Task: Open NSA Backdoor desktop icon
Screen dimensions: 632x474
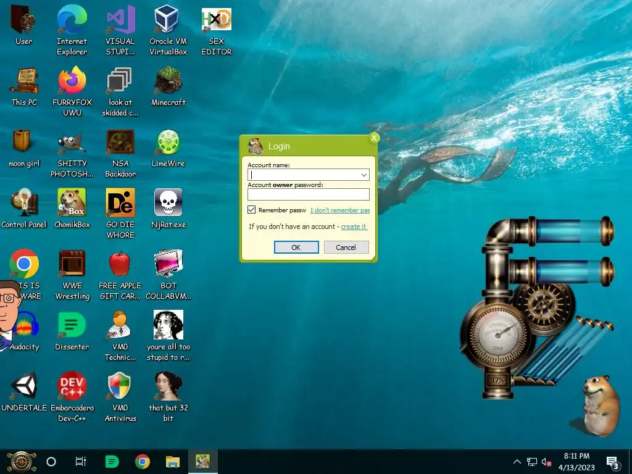Action: (x=120, y=153)
